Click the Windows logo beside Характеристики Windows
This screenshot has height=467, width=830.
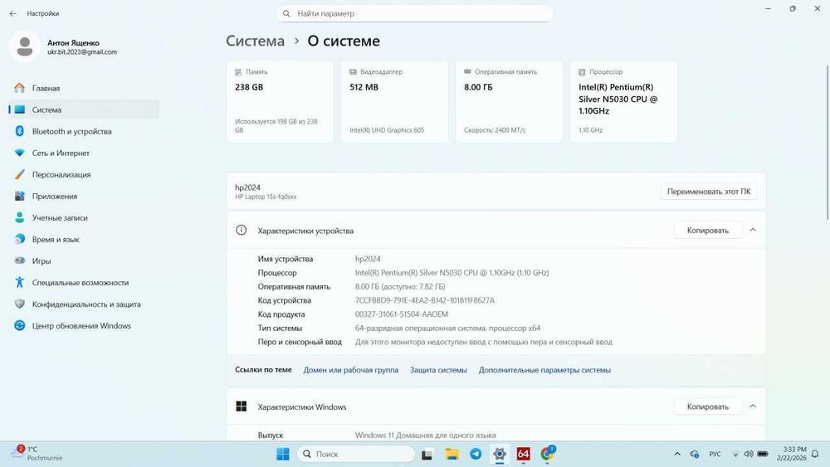[242, 406]
